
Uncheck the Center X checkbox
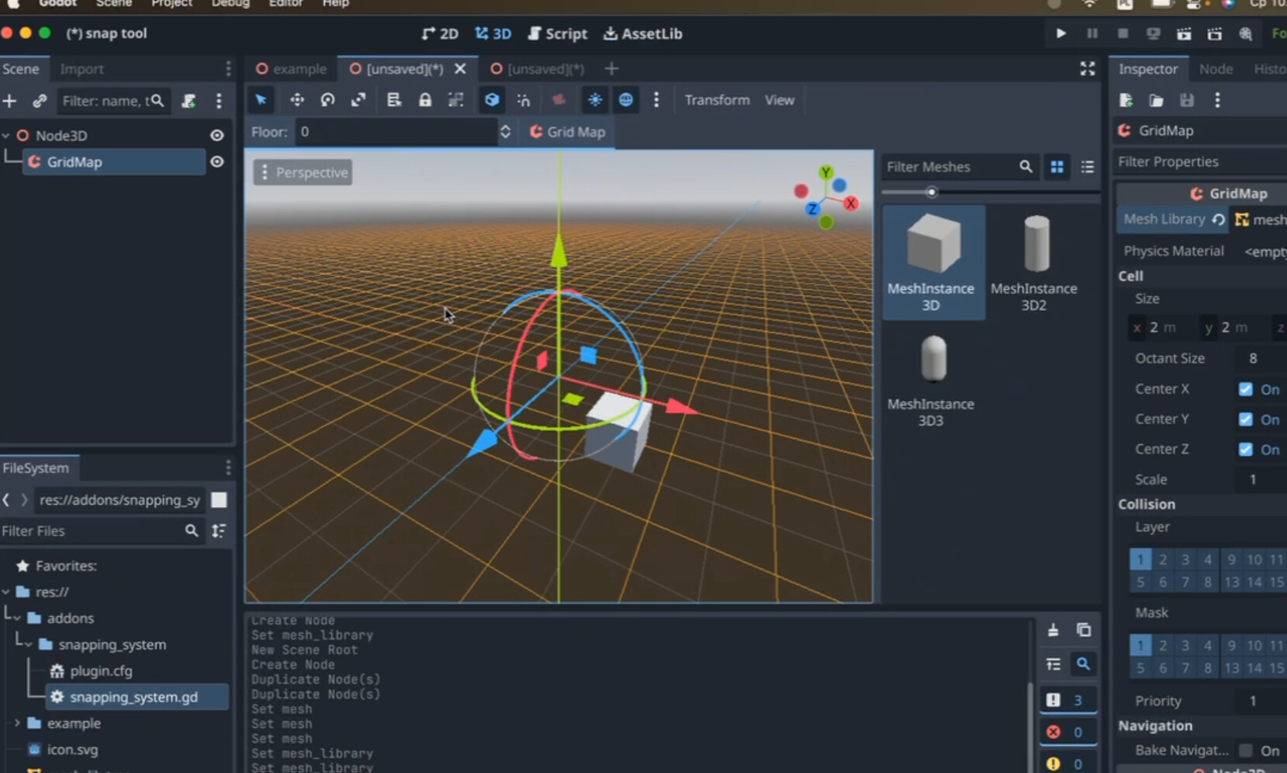point(1246,389)
